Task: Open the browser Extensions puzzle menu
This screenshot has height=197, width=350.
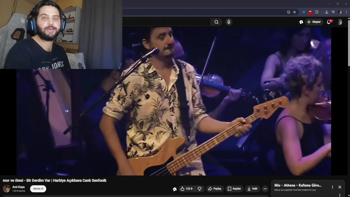Action: click(x=317, y=12)
